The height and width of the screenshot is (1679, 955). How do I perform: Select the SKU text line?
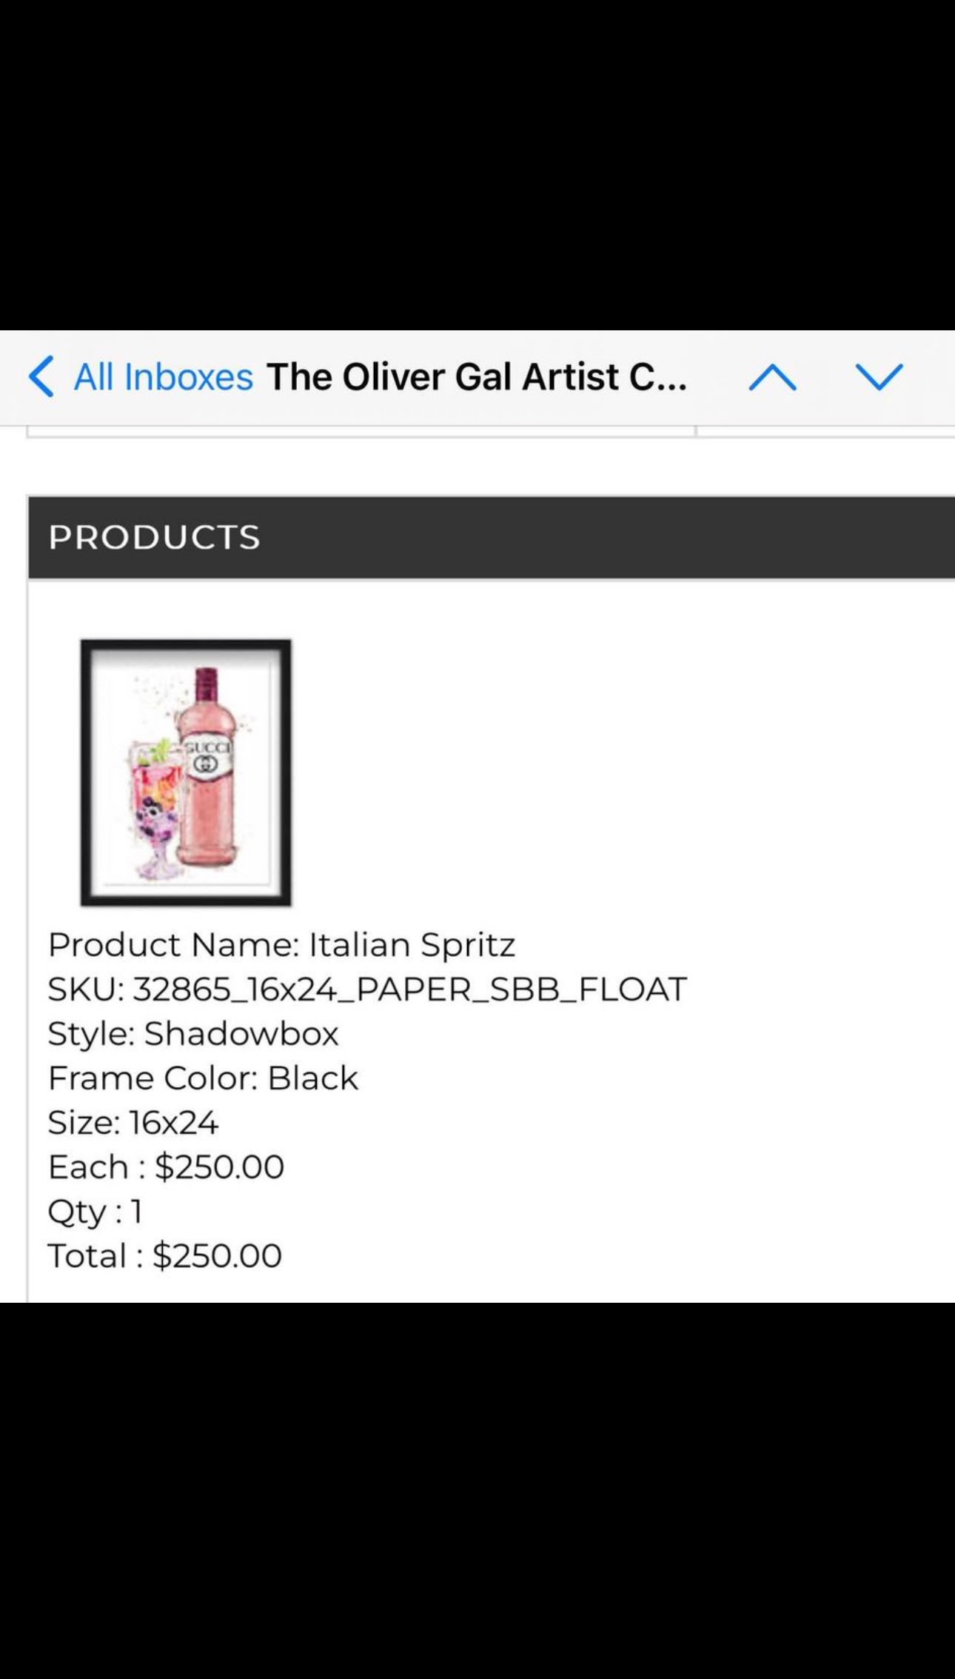click(366, 988)
